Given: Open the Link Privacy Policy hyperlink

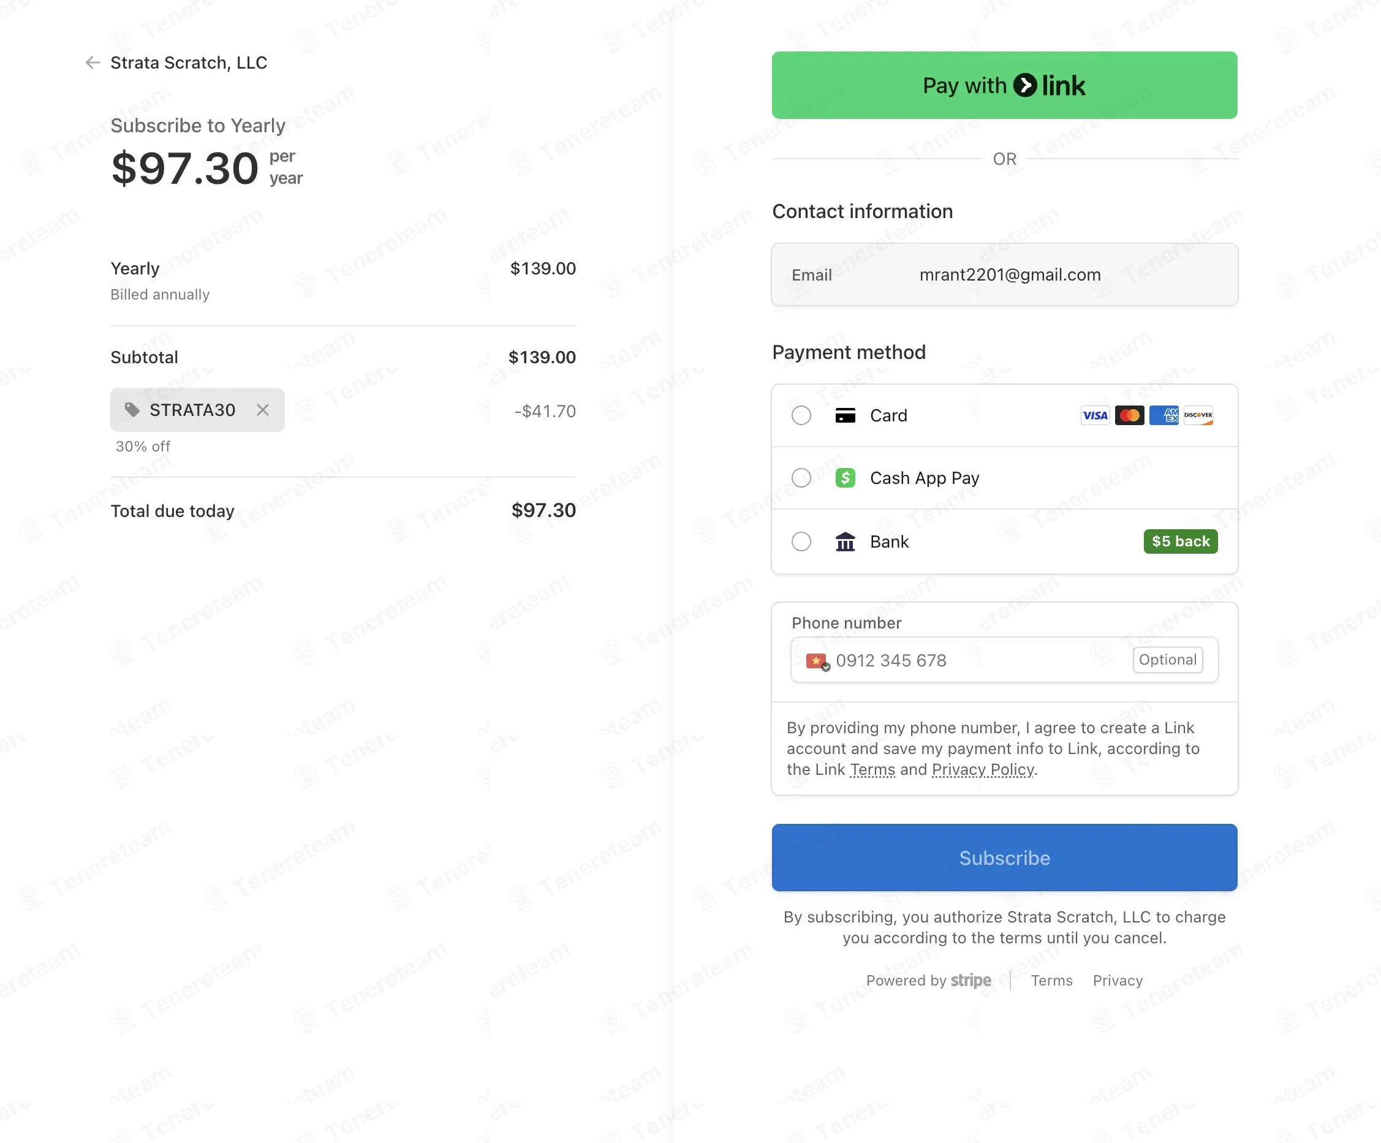Looking at the screenshot, I should pos(983,769).
